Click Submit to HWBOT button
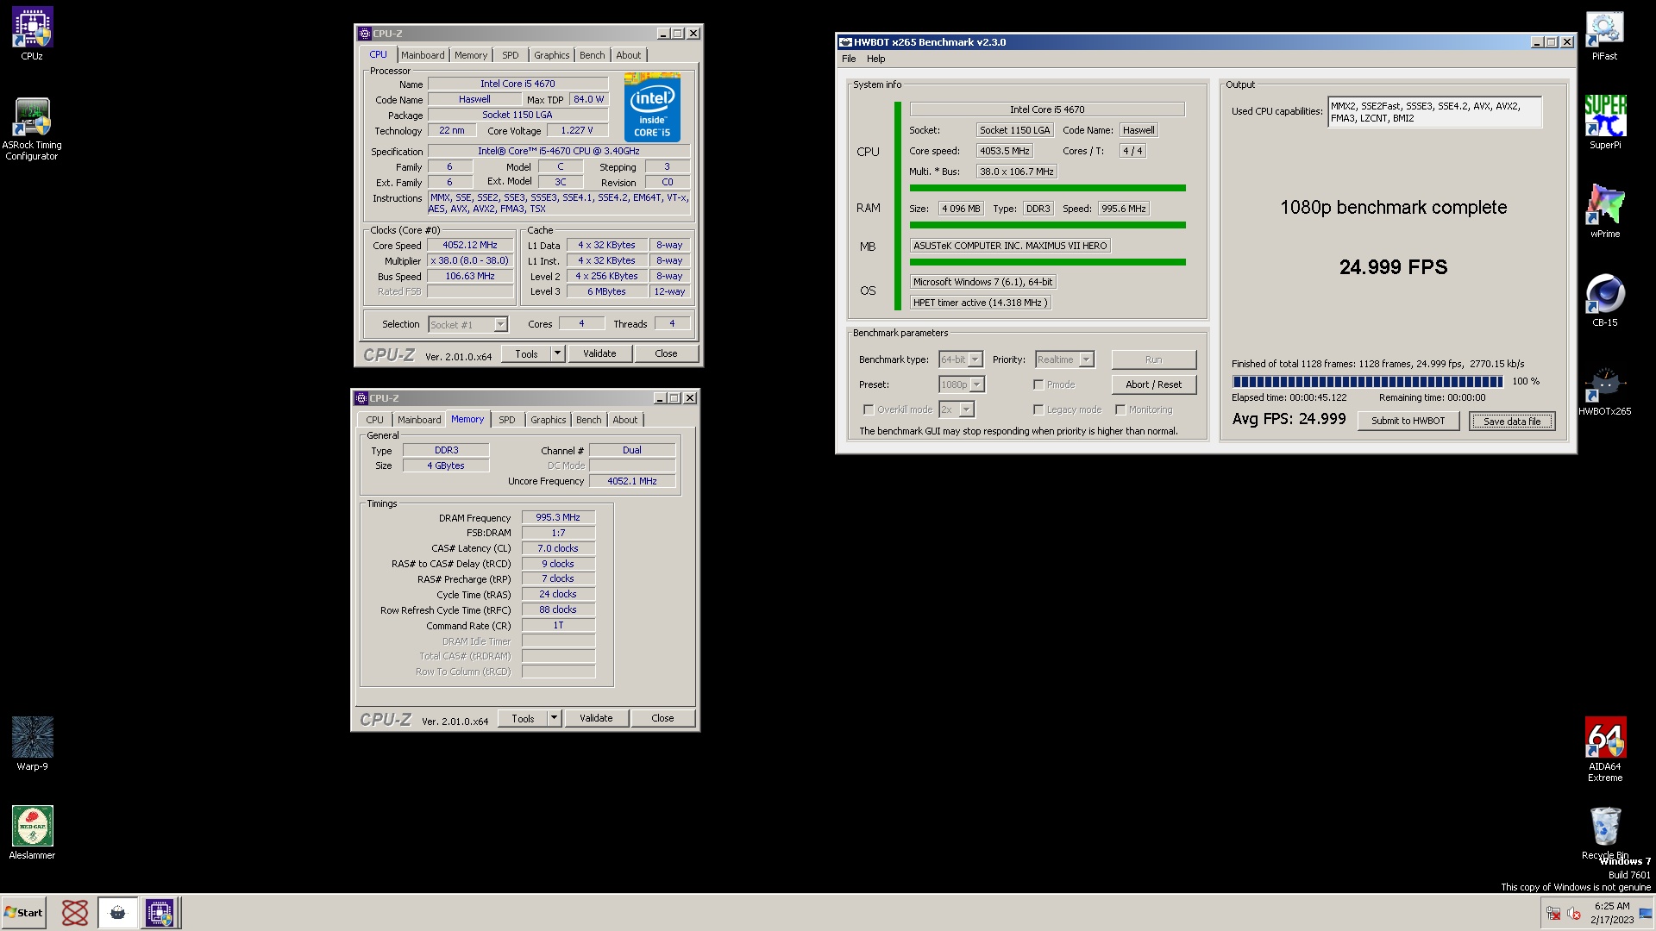The height and width of the screenshot is (931, 1656). pos(1408,421)
